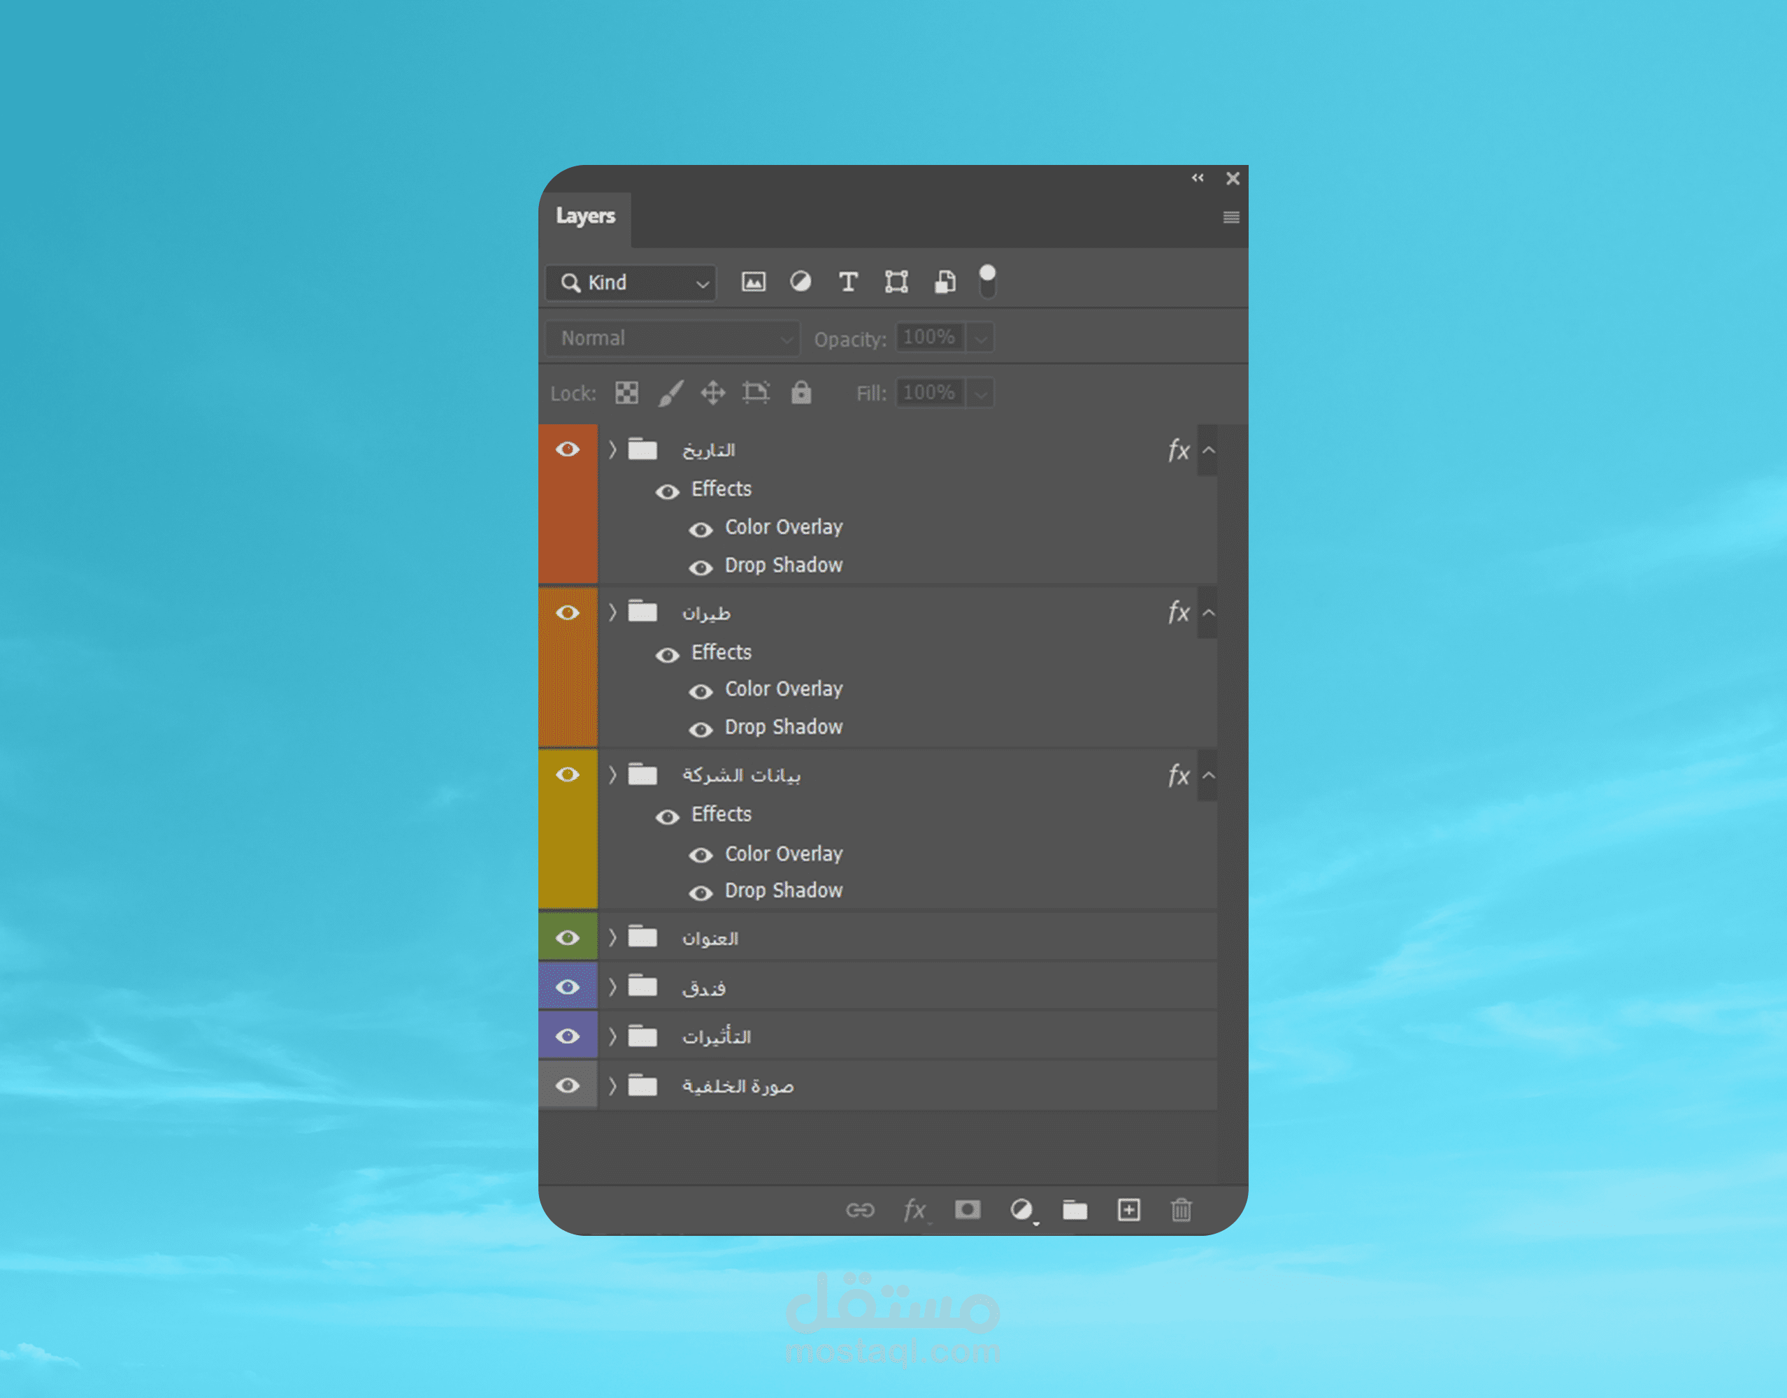The width and height of the screenshot is (1787, 1398).
Task: Click the create new group folder icon
Action: 1075,1210
